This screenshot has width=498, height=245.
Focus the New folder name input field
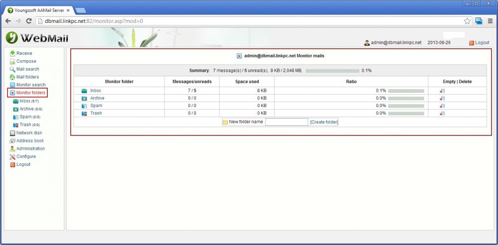287,122
